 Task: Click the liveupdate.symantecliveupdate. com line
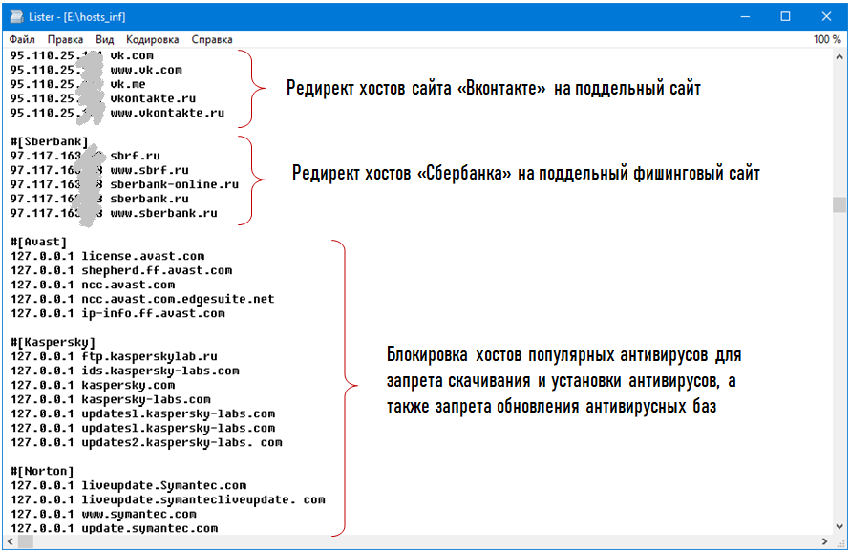point(167,499)
